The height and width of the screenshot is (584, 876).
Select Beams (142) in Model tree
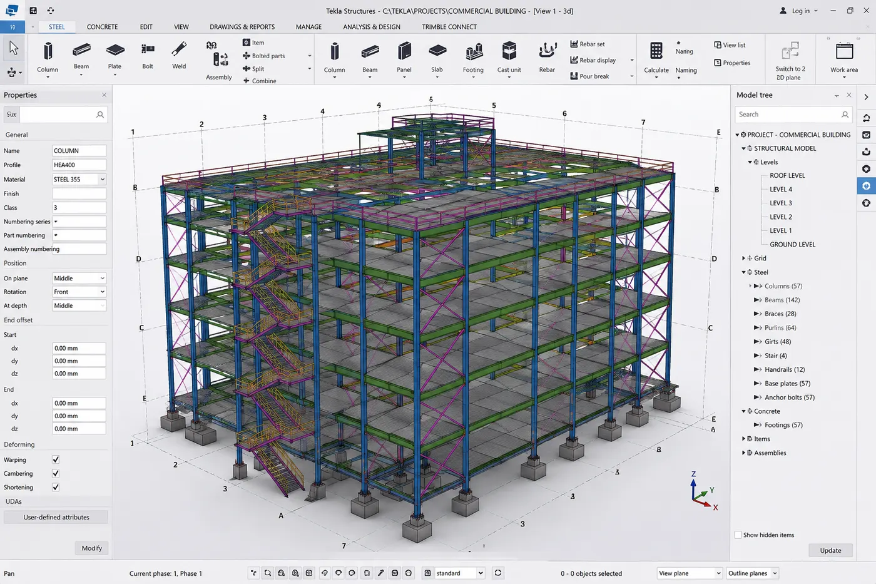(x=782, y=300)
